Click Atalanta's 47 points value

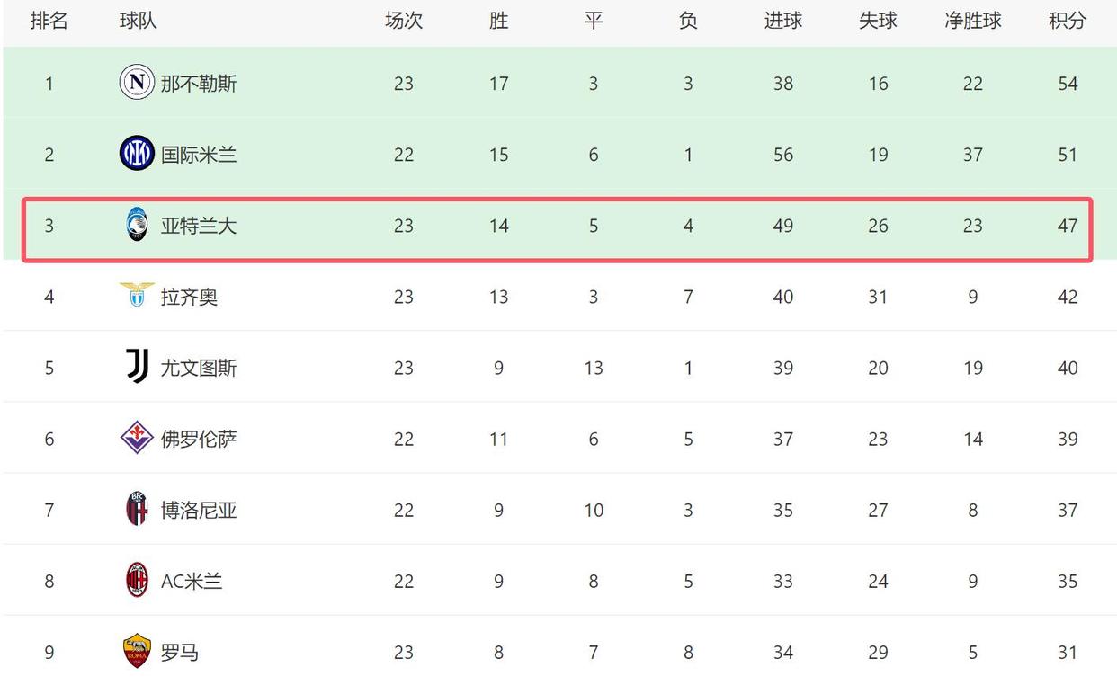pyautogui.click(x=1068, y=226)
